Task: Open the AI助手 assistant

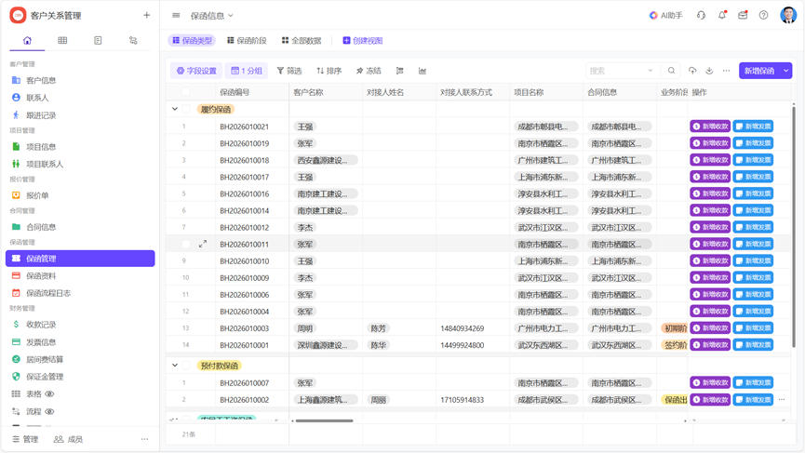Action: click(x=665, y=16)
